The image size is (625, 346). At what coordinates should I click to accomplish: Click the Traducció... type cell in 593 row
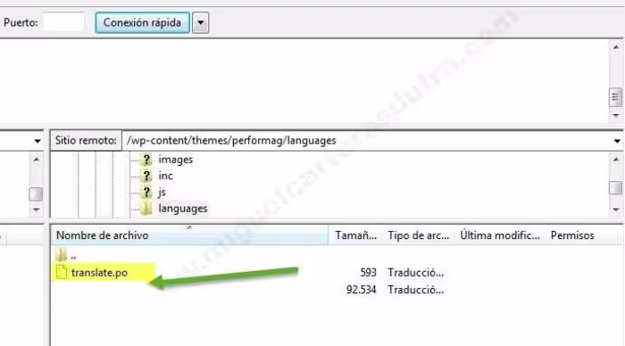(x=416, y=273)
